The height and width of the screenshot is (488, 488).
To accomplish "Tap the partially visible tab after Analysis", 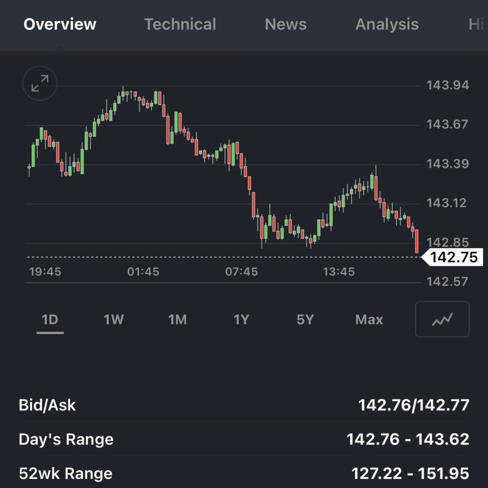I will tap(478, 24).
